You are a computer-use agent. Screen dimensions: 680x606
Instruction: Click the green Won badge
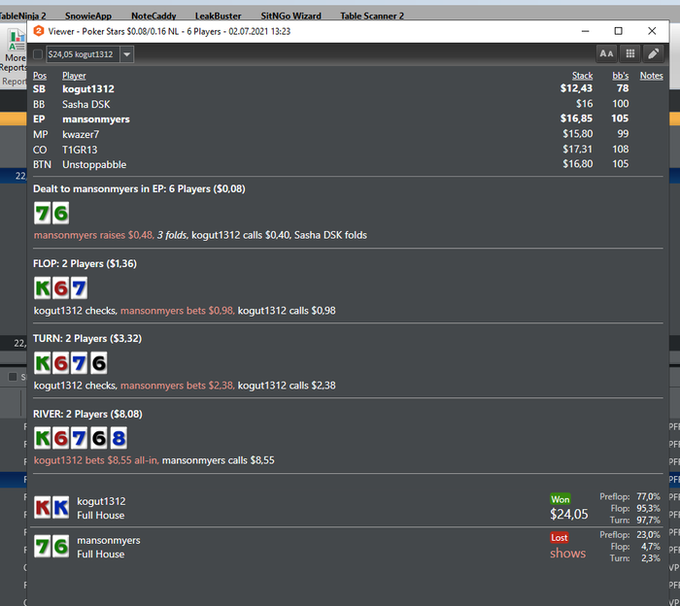coord(561,499)
